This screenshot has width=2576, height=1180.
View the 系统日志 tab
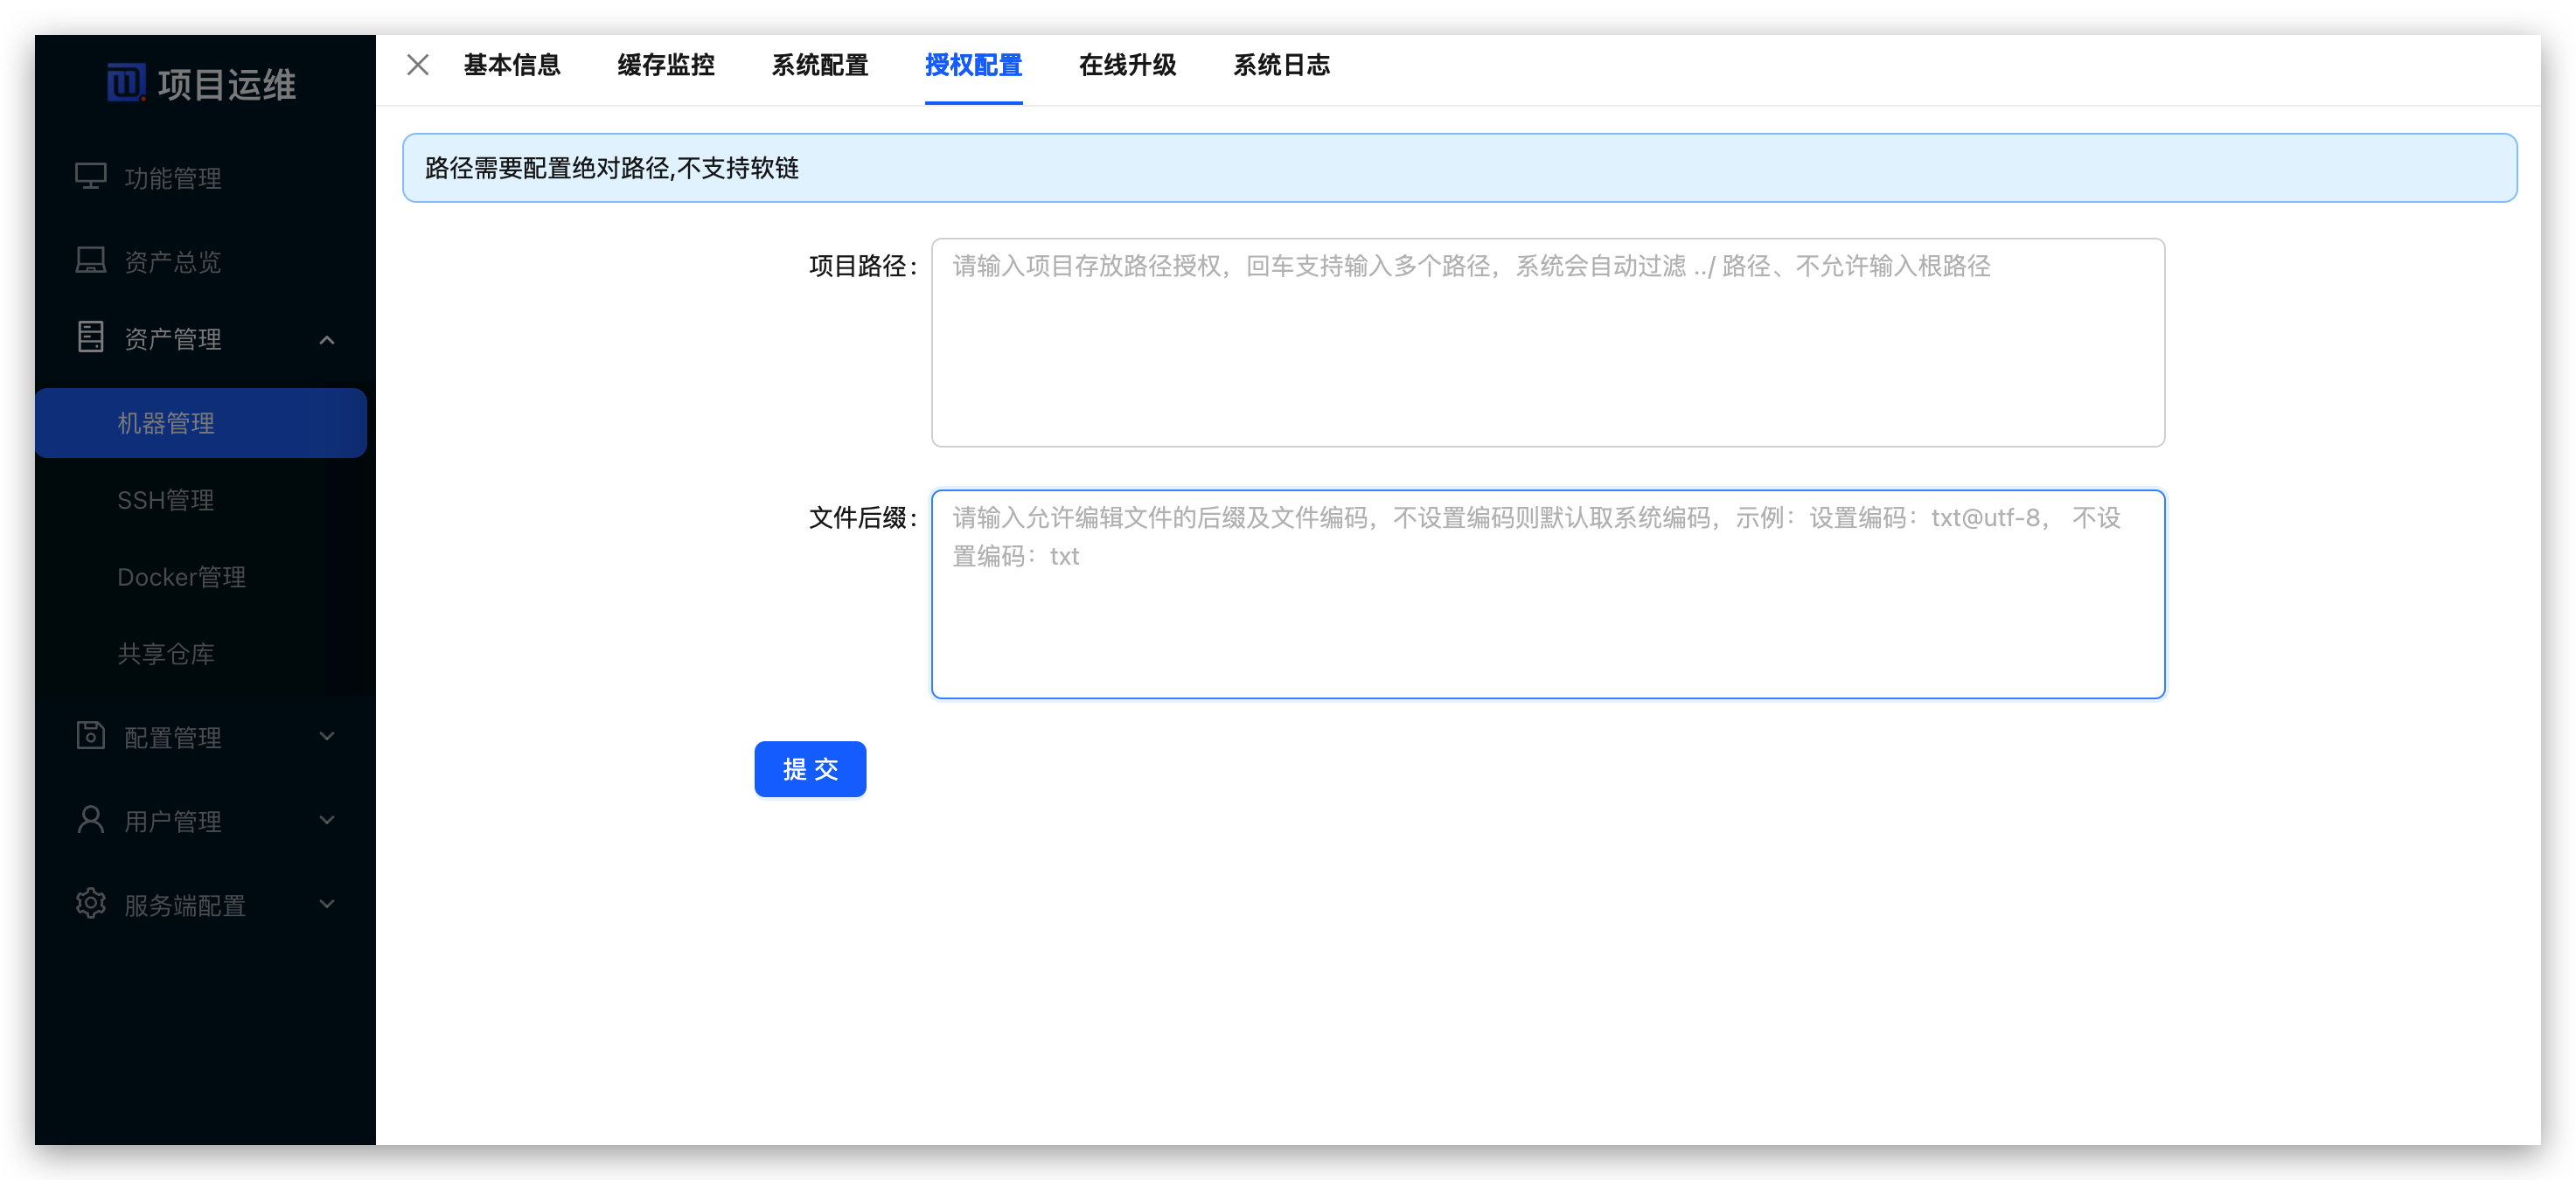click(1283, 65)
